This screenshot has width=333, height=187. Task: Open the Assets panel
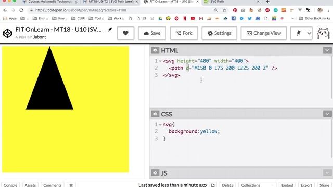point(30,185)
